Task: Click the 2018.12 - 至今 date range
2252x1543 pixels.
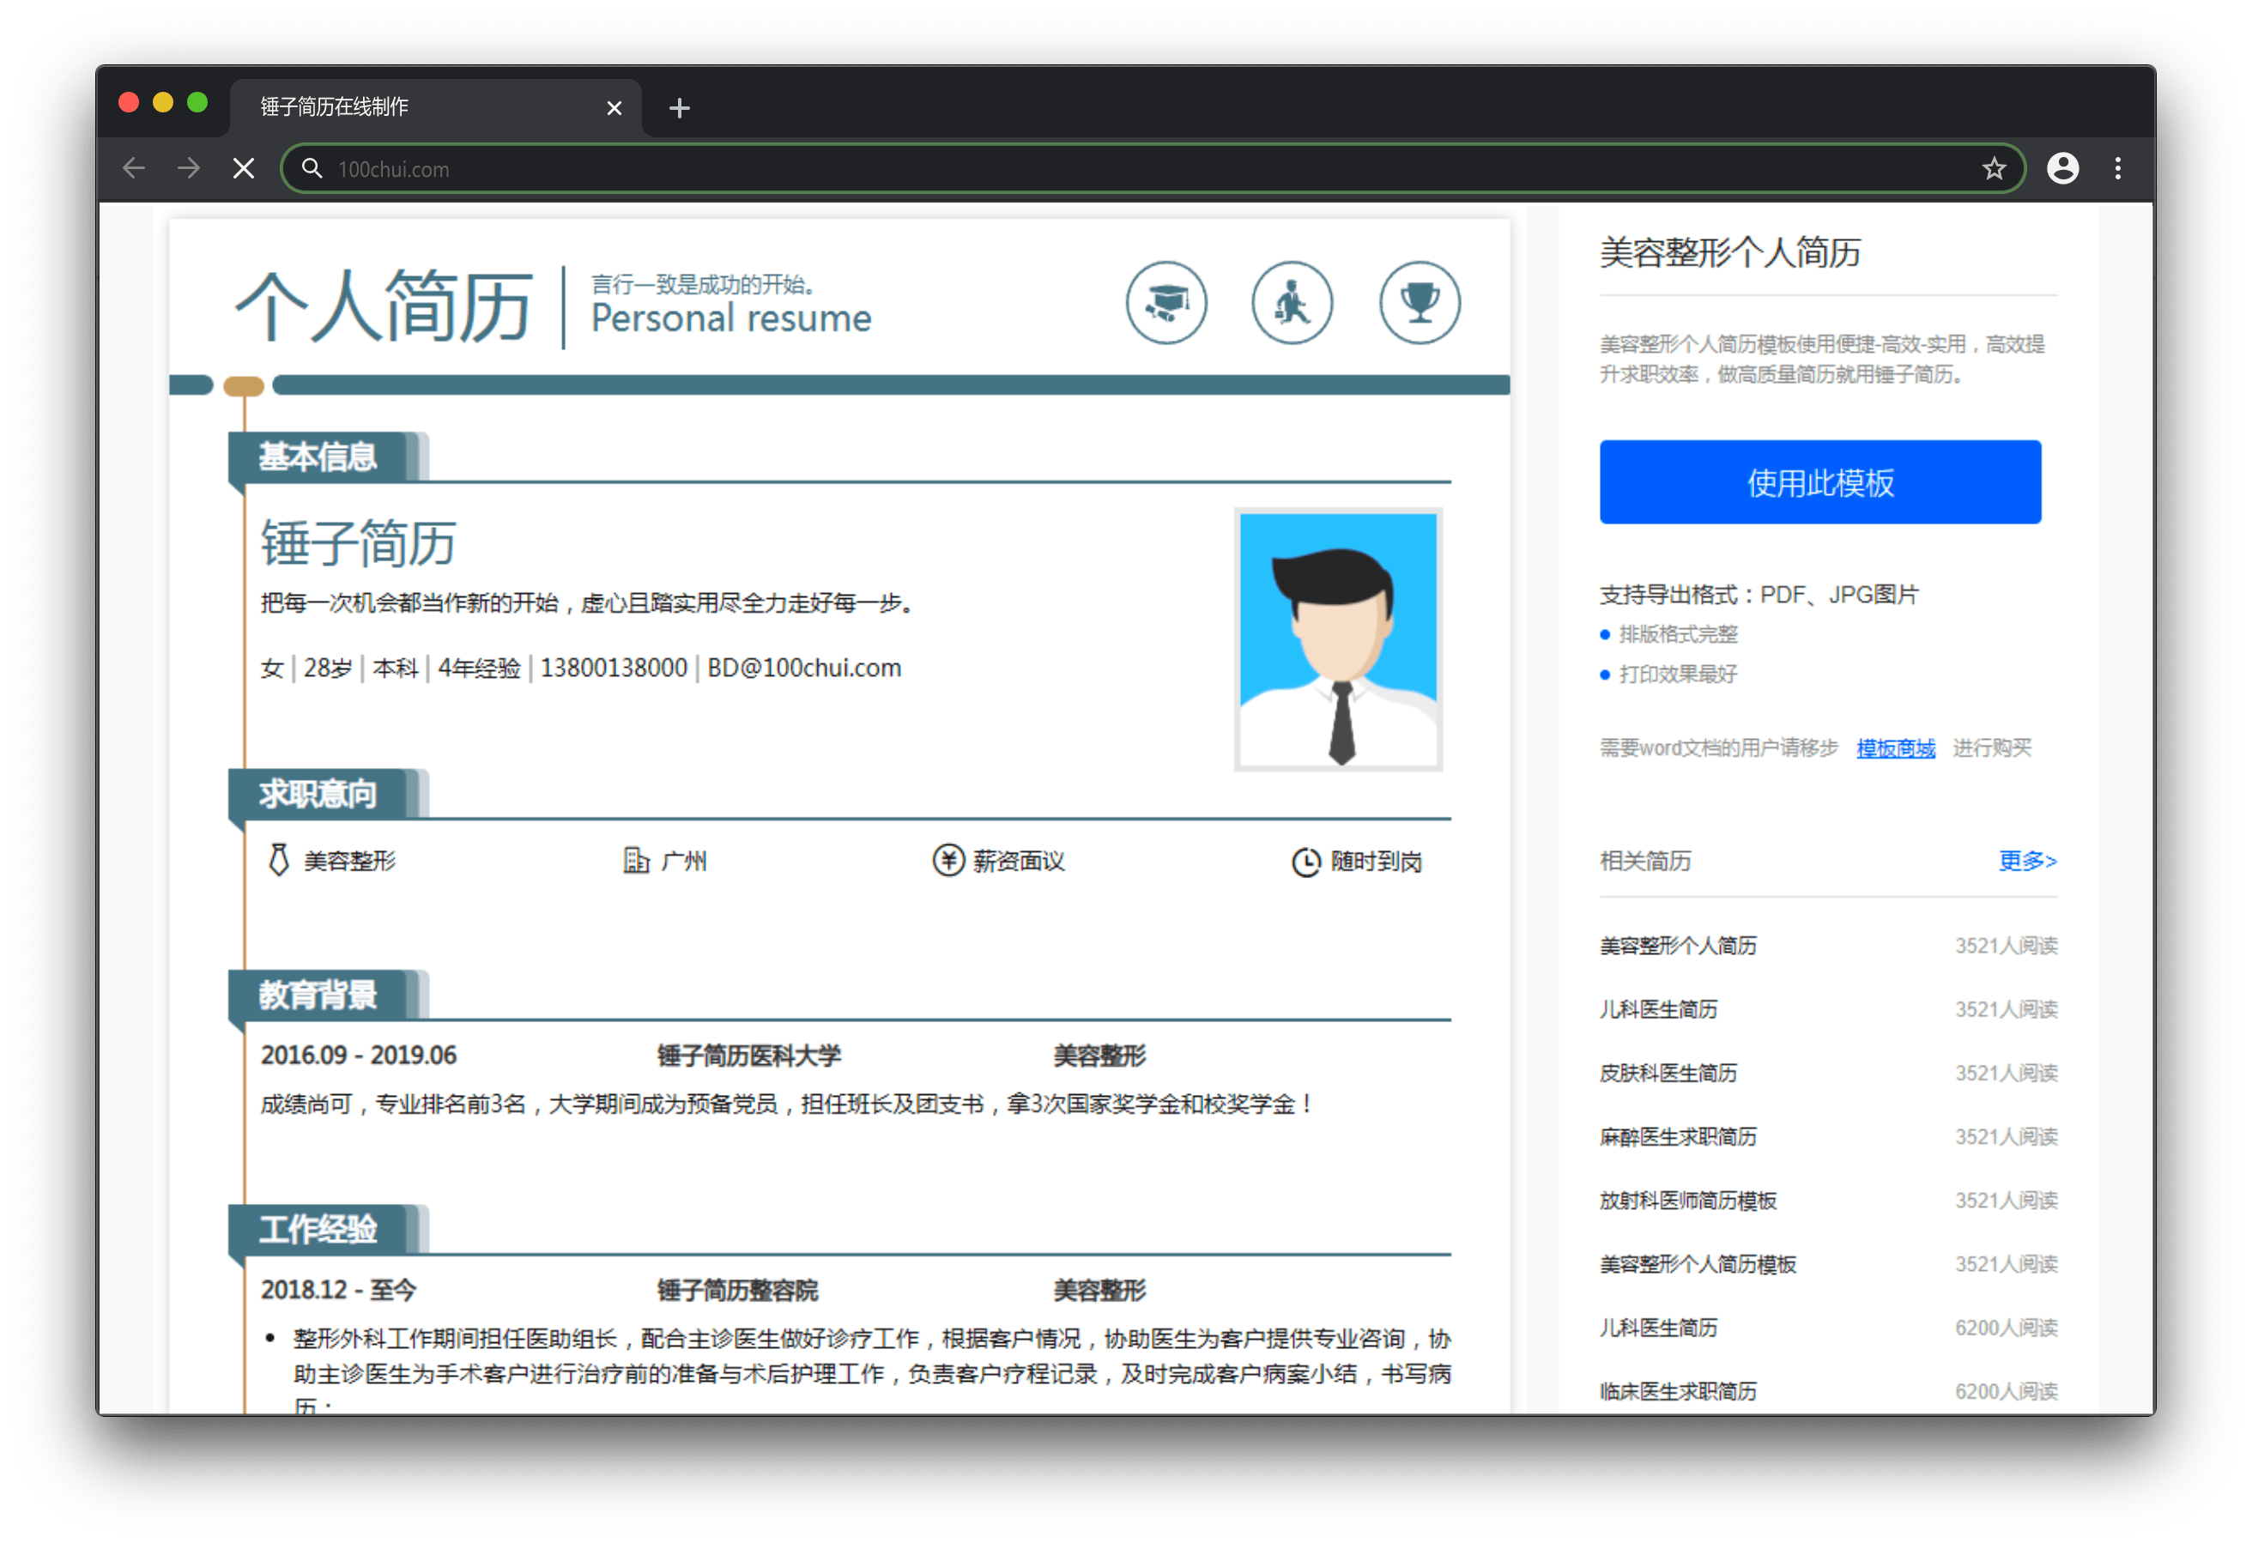Action: tap(338, 1289)
